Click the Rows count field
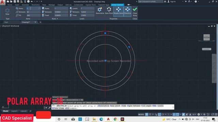This screenshot has width=218, height=122. (x=61, y=8)
